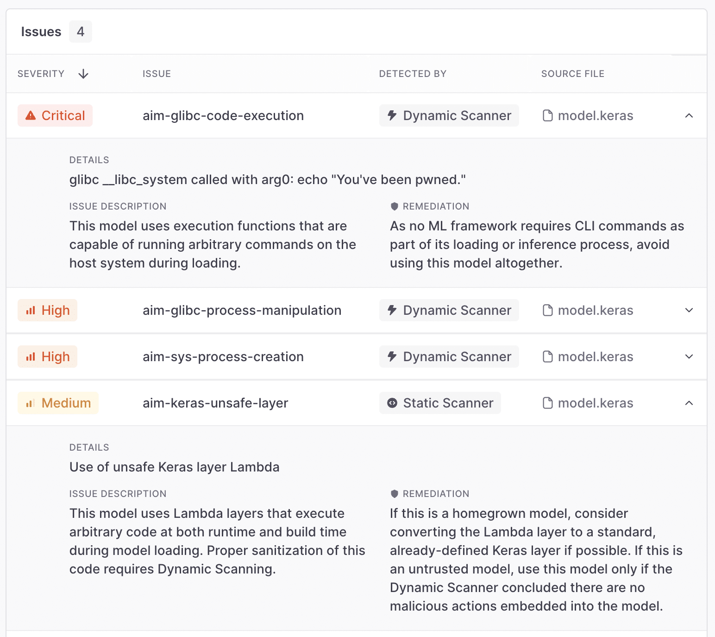Screen dimensions: 715x637
Task: Click lightning icon in aim-sys-process-creation row
Action: [x=392, y=357]
